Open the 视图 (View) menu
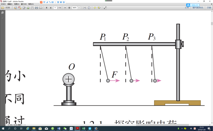 coord(17,4)
